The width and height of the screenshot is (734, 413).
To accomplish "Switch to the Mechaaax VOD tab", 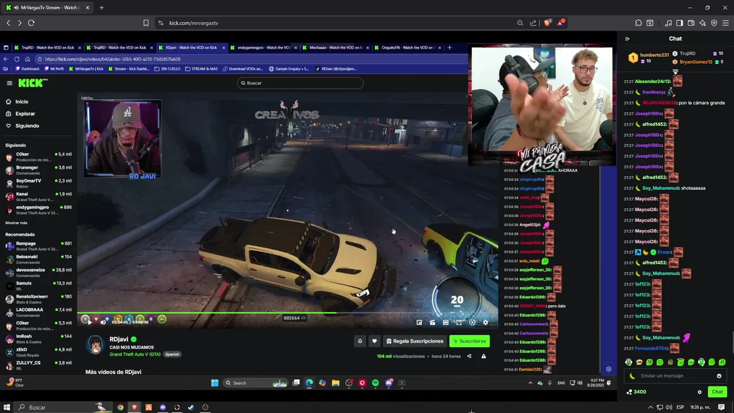I will [336, 48].
